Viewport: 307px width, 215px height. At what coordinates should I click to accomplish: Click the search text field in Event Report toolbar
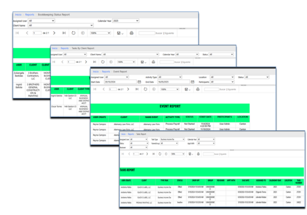pyautogui.click(x=212, y=89)
